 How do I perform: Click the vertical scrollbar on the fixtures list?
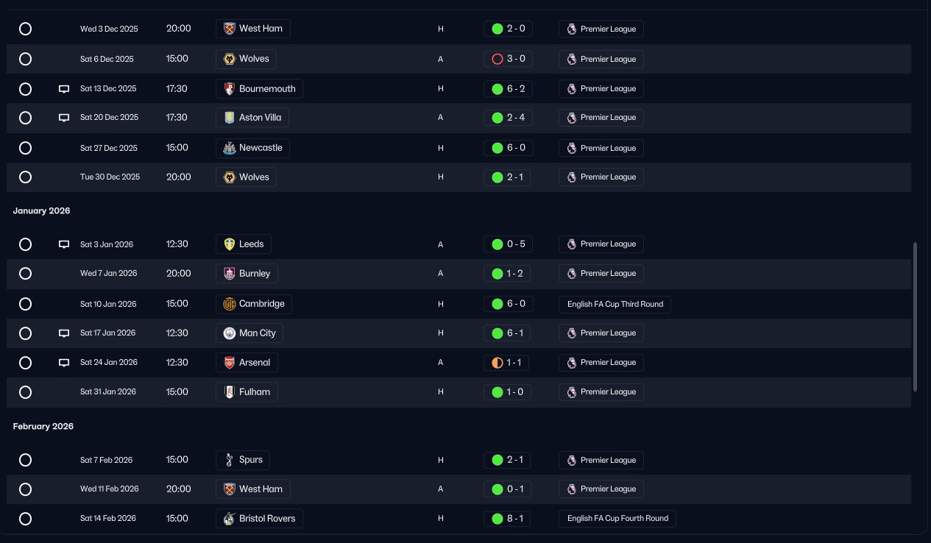pos(915,316)
